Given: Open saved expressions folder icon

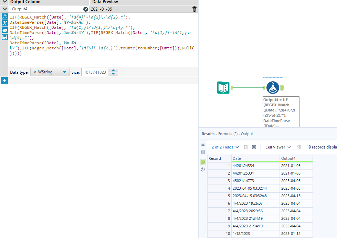Looking at the screenshot, I should click(5, 31).
